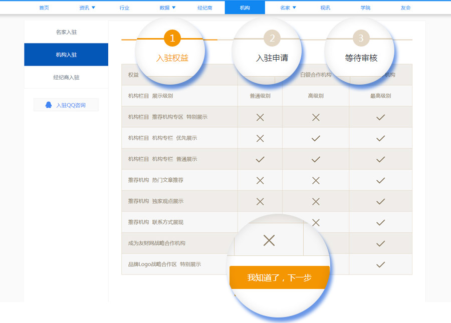451x323 pixels.
Task: Click X mark in 推荐机构专区 特别展示 row
Action: (260, 117)
